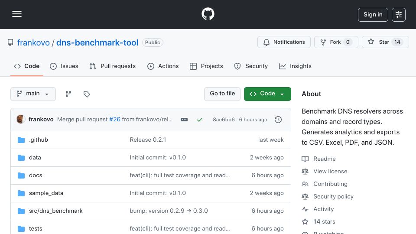Open the 14 stars link
Screen dimensions: 416x234
[x=324, y=222]
